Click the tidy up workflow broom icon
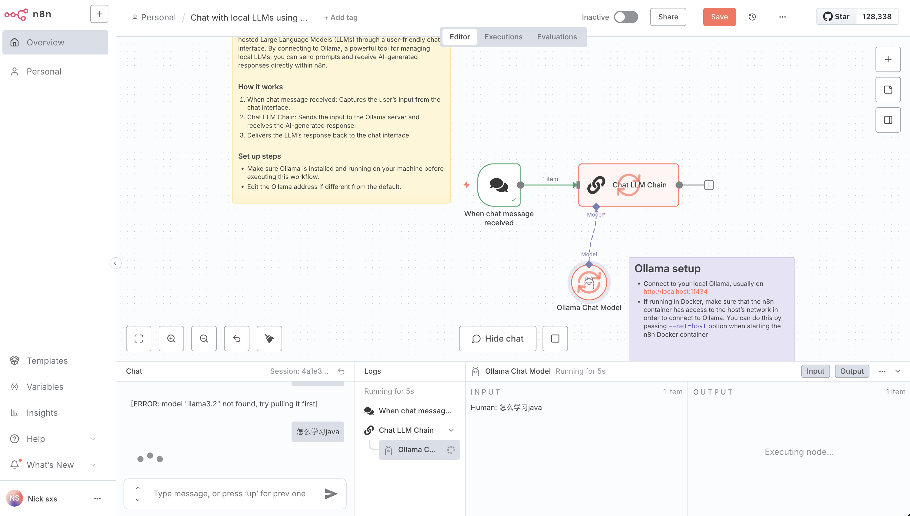This screenshot has height=516, width=910. pos(269,339)
